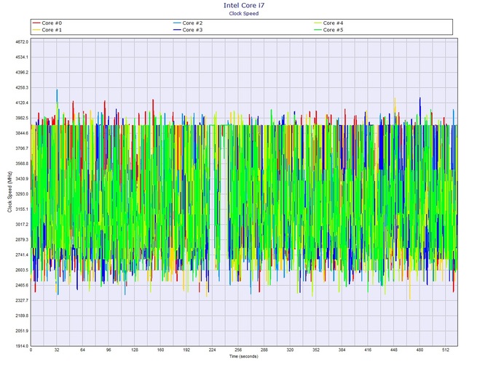Click the dark blue Core #3 color line
Image resolution: width=488 pixels, height=365 pixels.
point(177,30)
